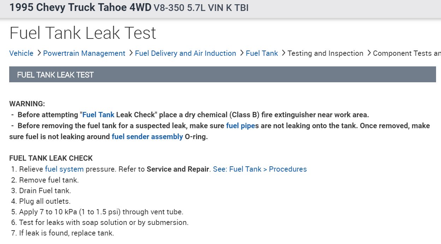Navigate to Fuel Delivery and Air Induction
This screenshot has height=244, width=441.
tap(185, 53)
